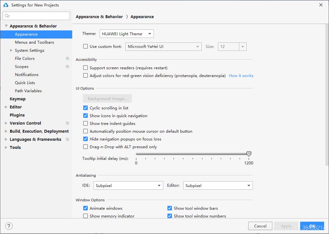Open the How it works link
The width and height of the screenshot is (329, 234).
click(x=241, y=76)
